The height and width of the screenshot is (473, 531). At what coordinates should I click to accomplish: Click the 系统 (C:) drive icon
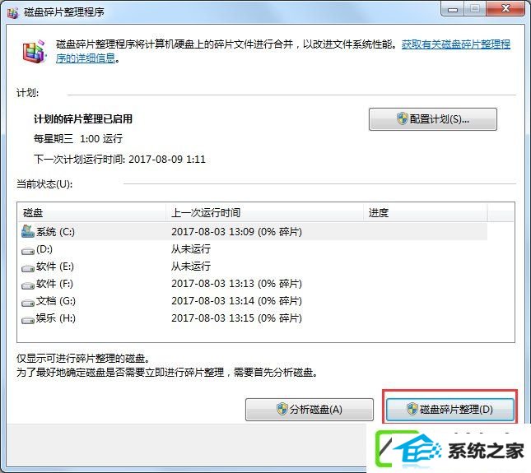pos(28,231)
